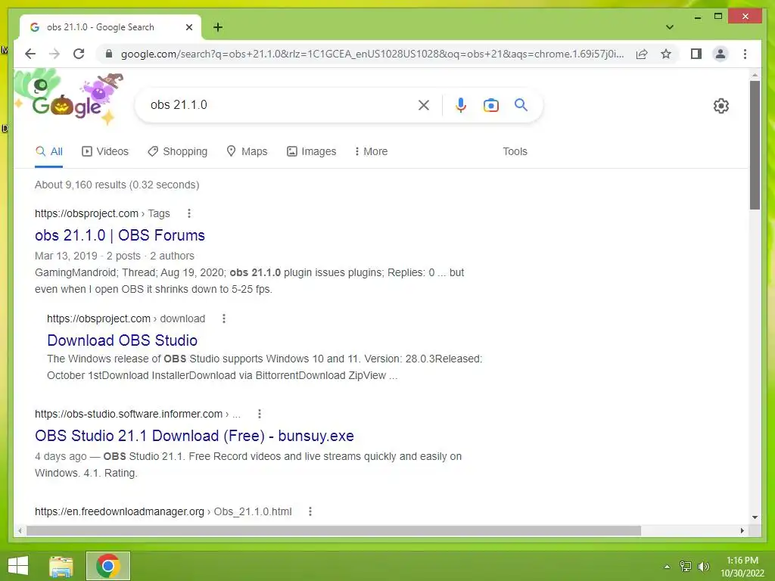Click the Halloween Google doodle logo
The width and height of the screenshot is (775, 581).
click(x=68, y=99)
